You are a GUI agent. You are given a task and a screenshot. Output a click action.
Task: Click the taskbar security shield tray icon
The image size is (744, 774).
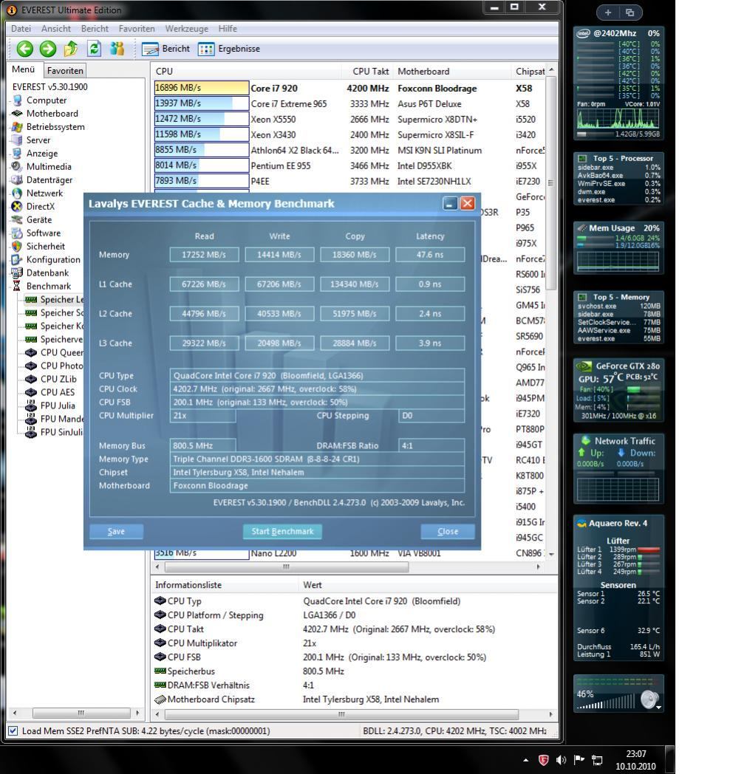point(543,760)
